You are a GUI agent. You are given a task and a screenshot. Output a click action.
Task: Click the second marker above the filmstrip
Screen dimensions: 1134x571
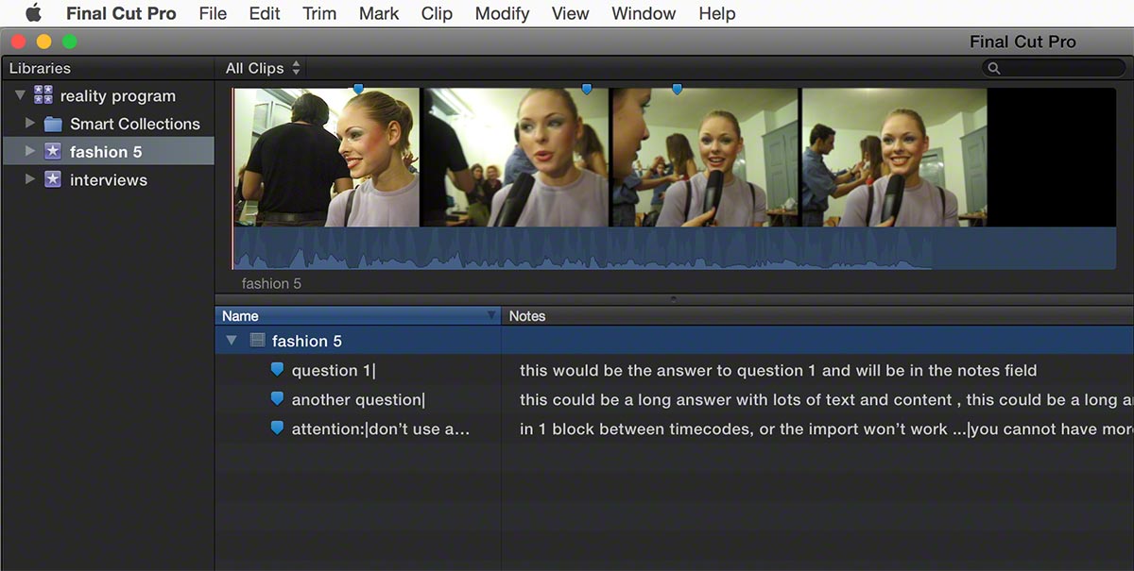(x=587, y=89)
